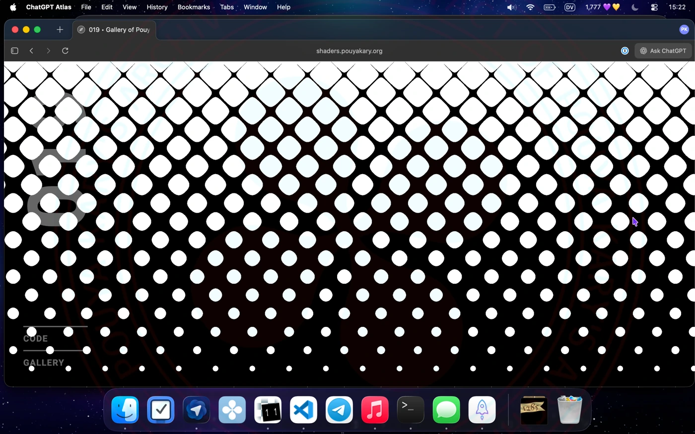The image size is (695, 434).
Task: Open the sound volume menu
Action: (x=511, y=7)
